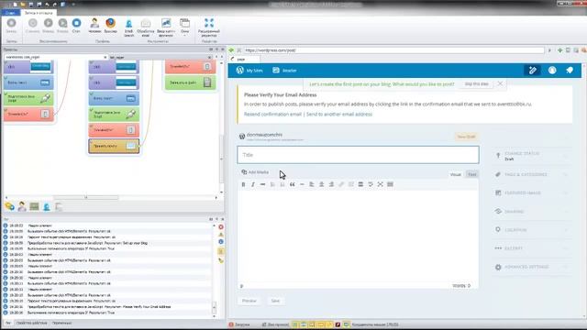Screen dimensions: 587x330
Task: Launch the Intelli Search tool
Action: coord(128,27)
